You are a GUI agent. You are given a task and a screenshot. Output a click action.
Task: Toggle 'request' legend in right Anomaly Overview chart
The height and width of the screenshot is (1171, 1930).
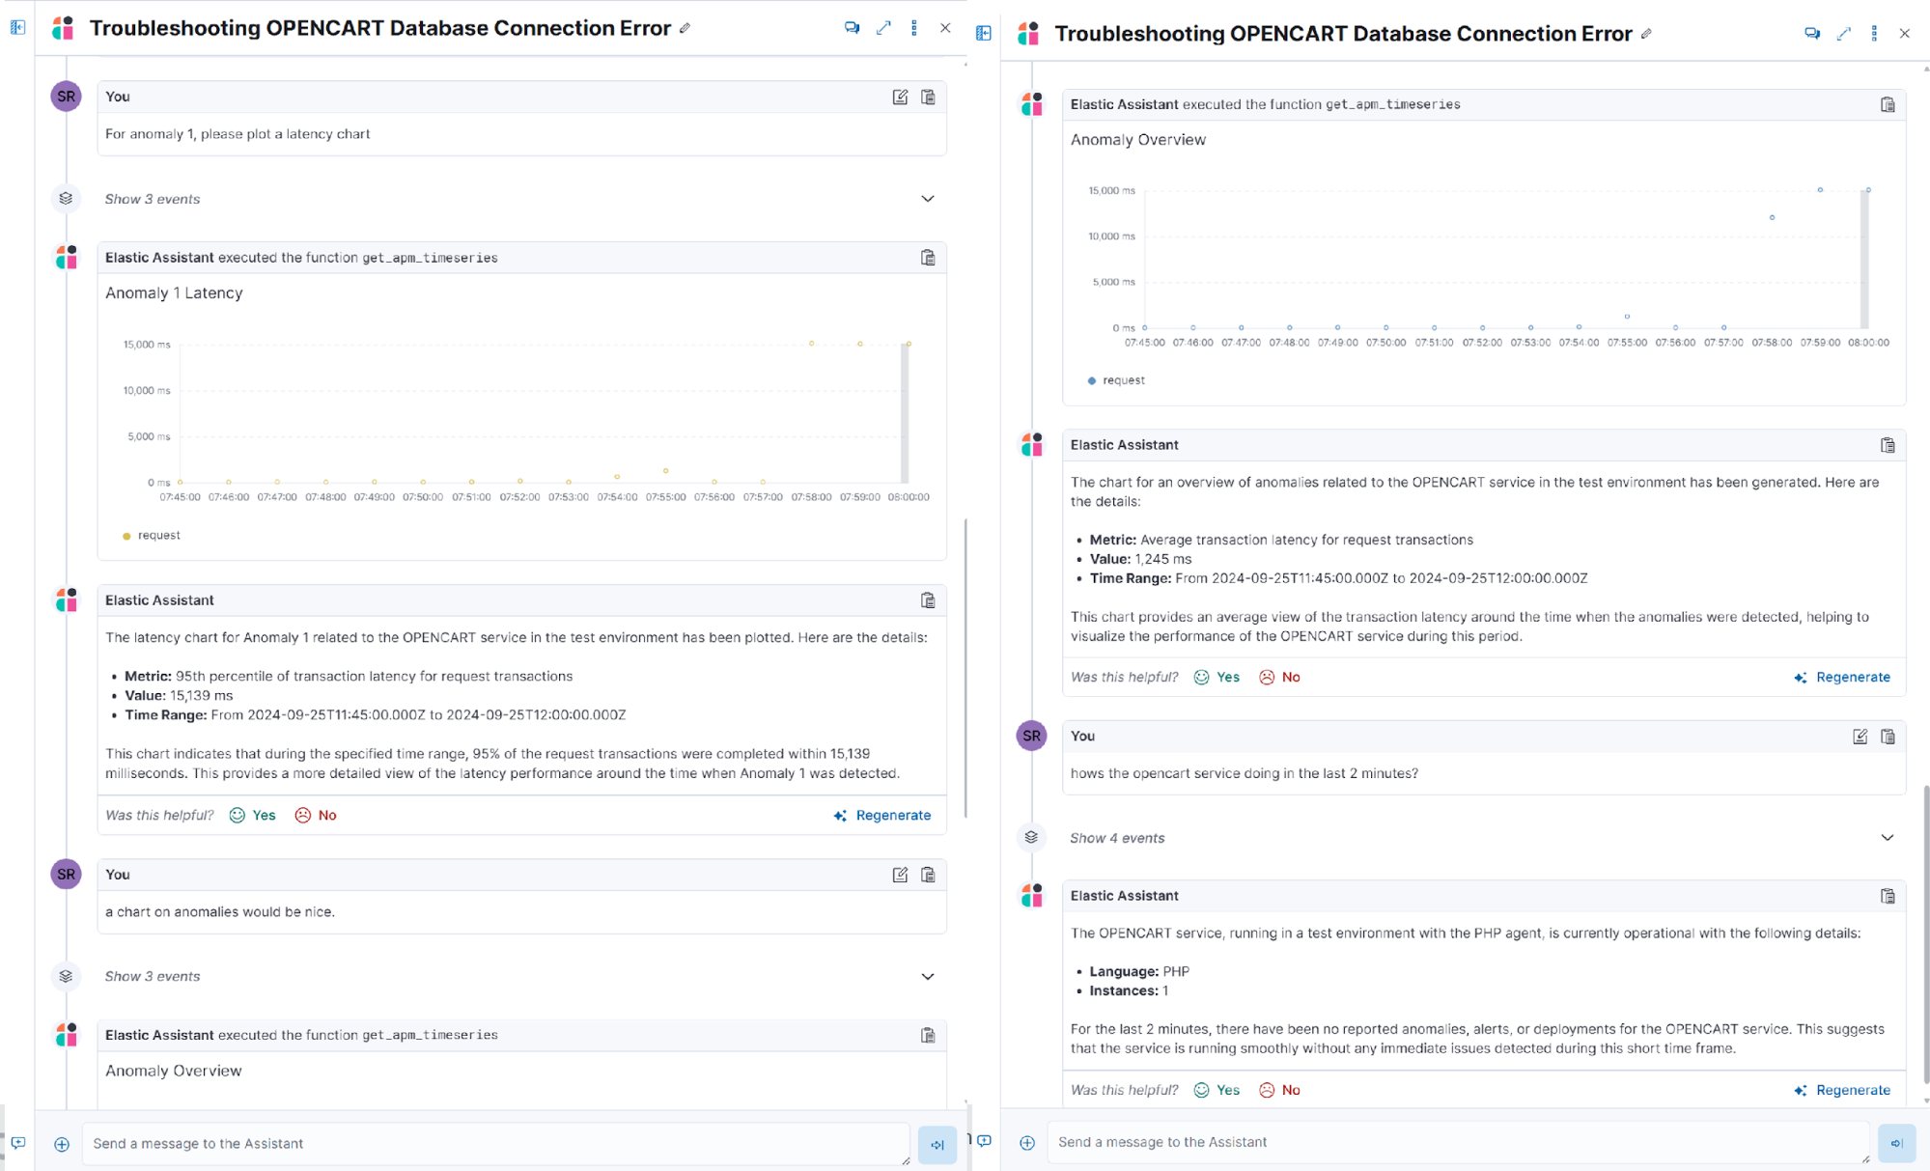click(x=1116, y=381)
